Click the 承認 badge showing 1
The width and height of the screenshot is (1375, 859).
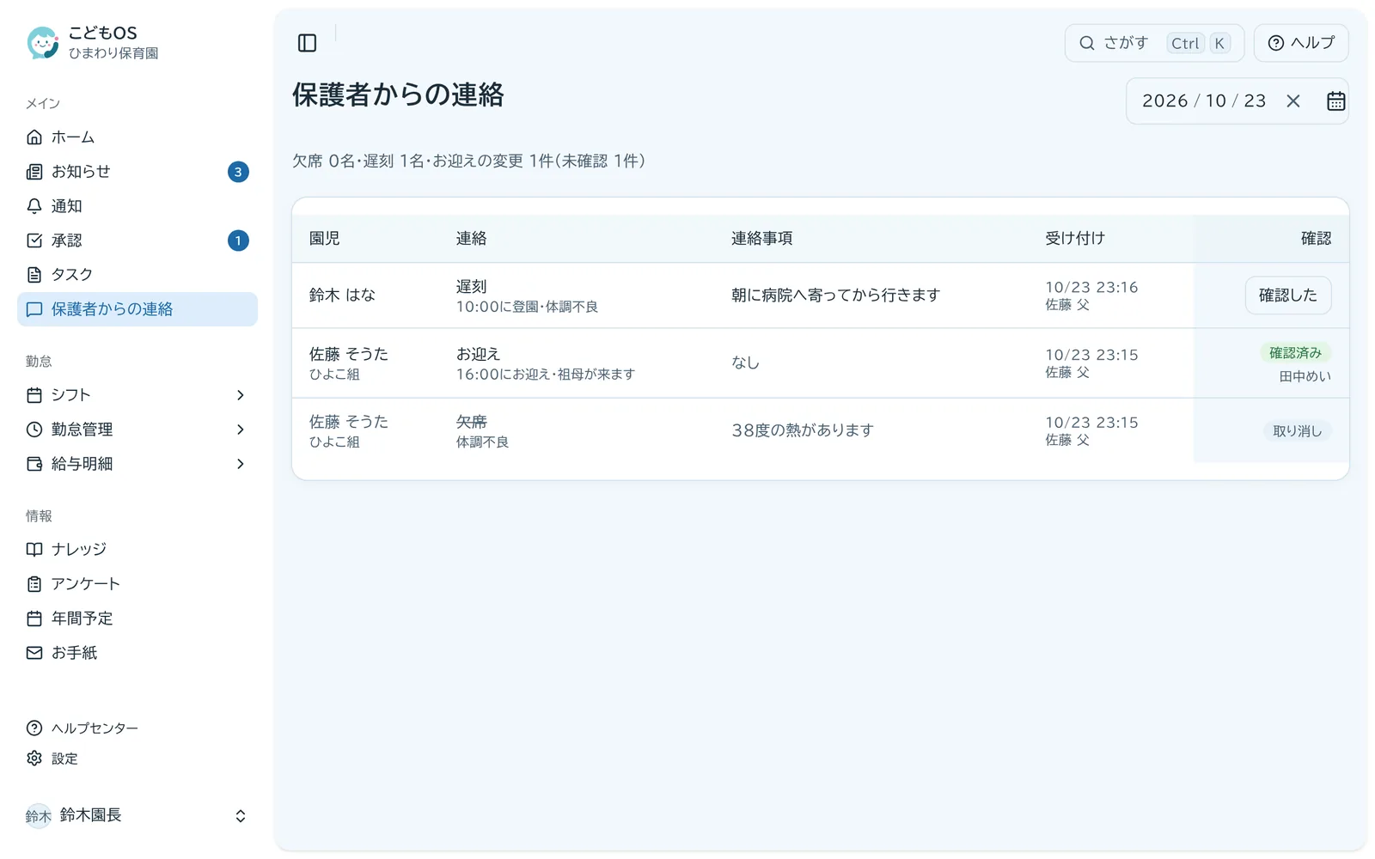[238, 241]
